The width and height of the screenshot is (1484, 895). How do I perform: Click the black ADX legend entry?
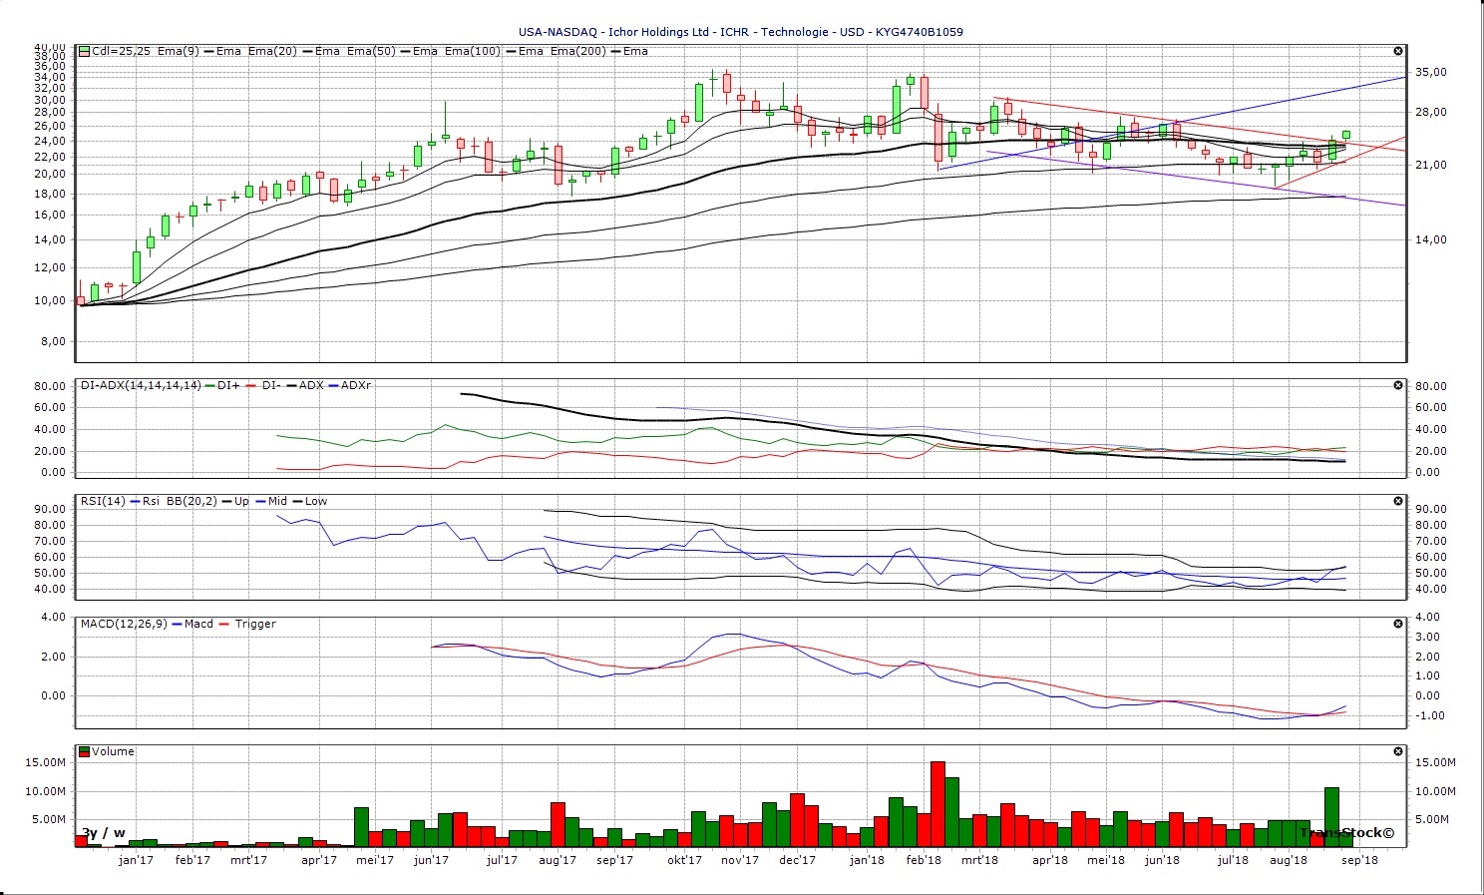coord(305,385)
